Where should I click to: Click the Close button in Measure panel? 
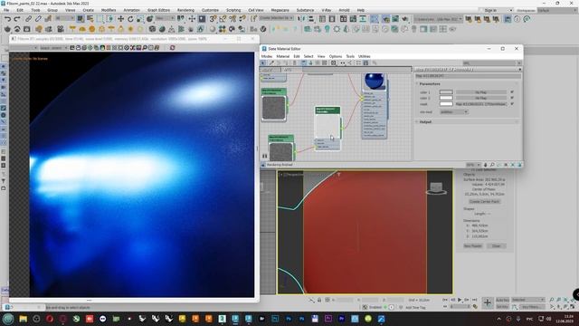pos(497,245)
